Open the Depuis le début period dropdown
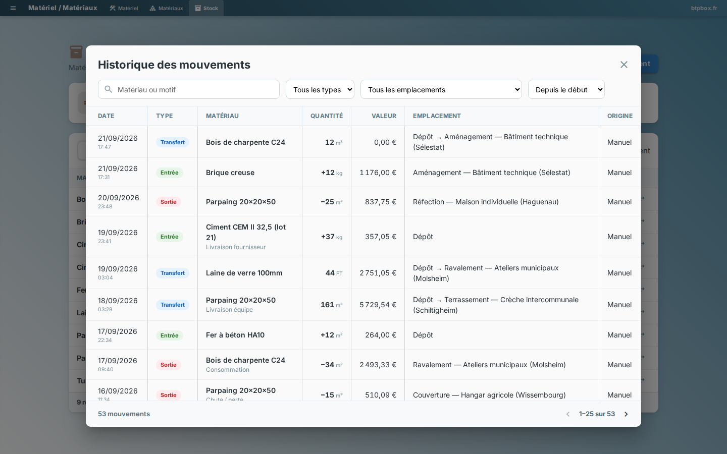Screen dimensions: 727x454 point(566,89)
